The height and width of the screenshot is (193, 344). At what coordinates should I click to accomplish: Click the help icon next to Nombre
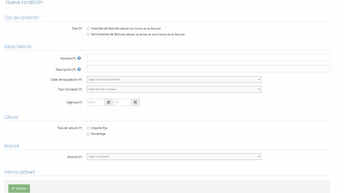[x=79, y=58]
